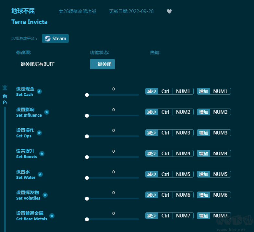Click the star icon next to Set Cash

tap(39, 91)
